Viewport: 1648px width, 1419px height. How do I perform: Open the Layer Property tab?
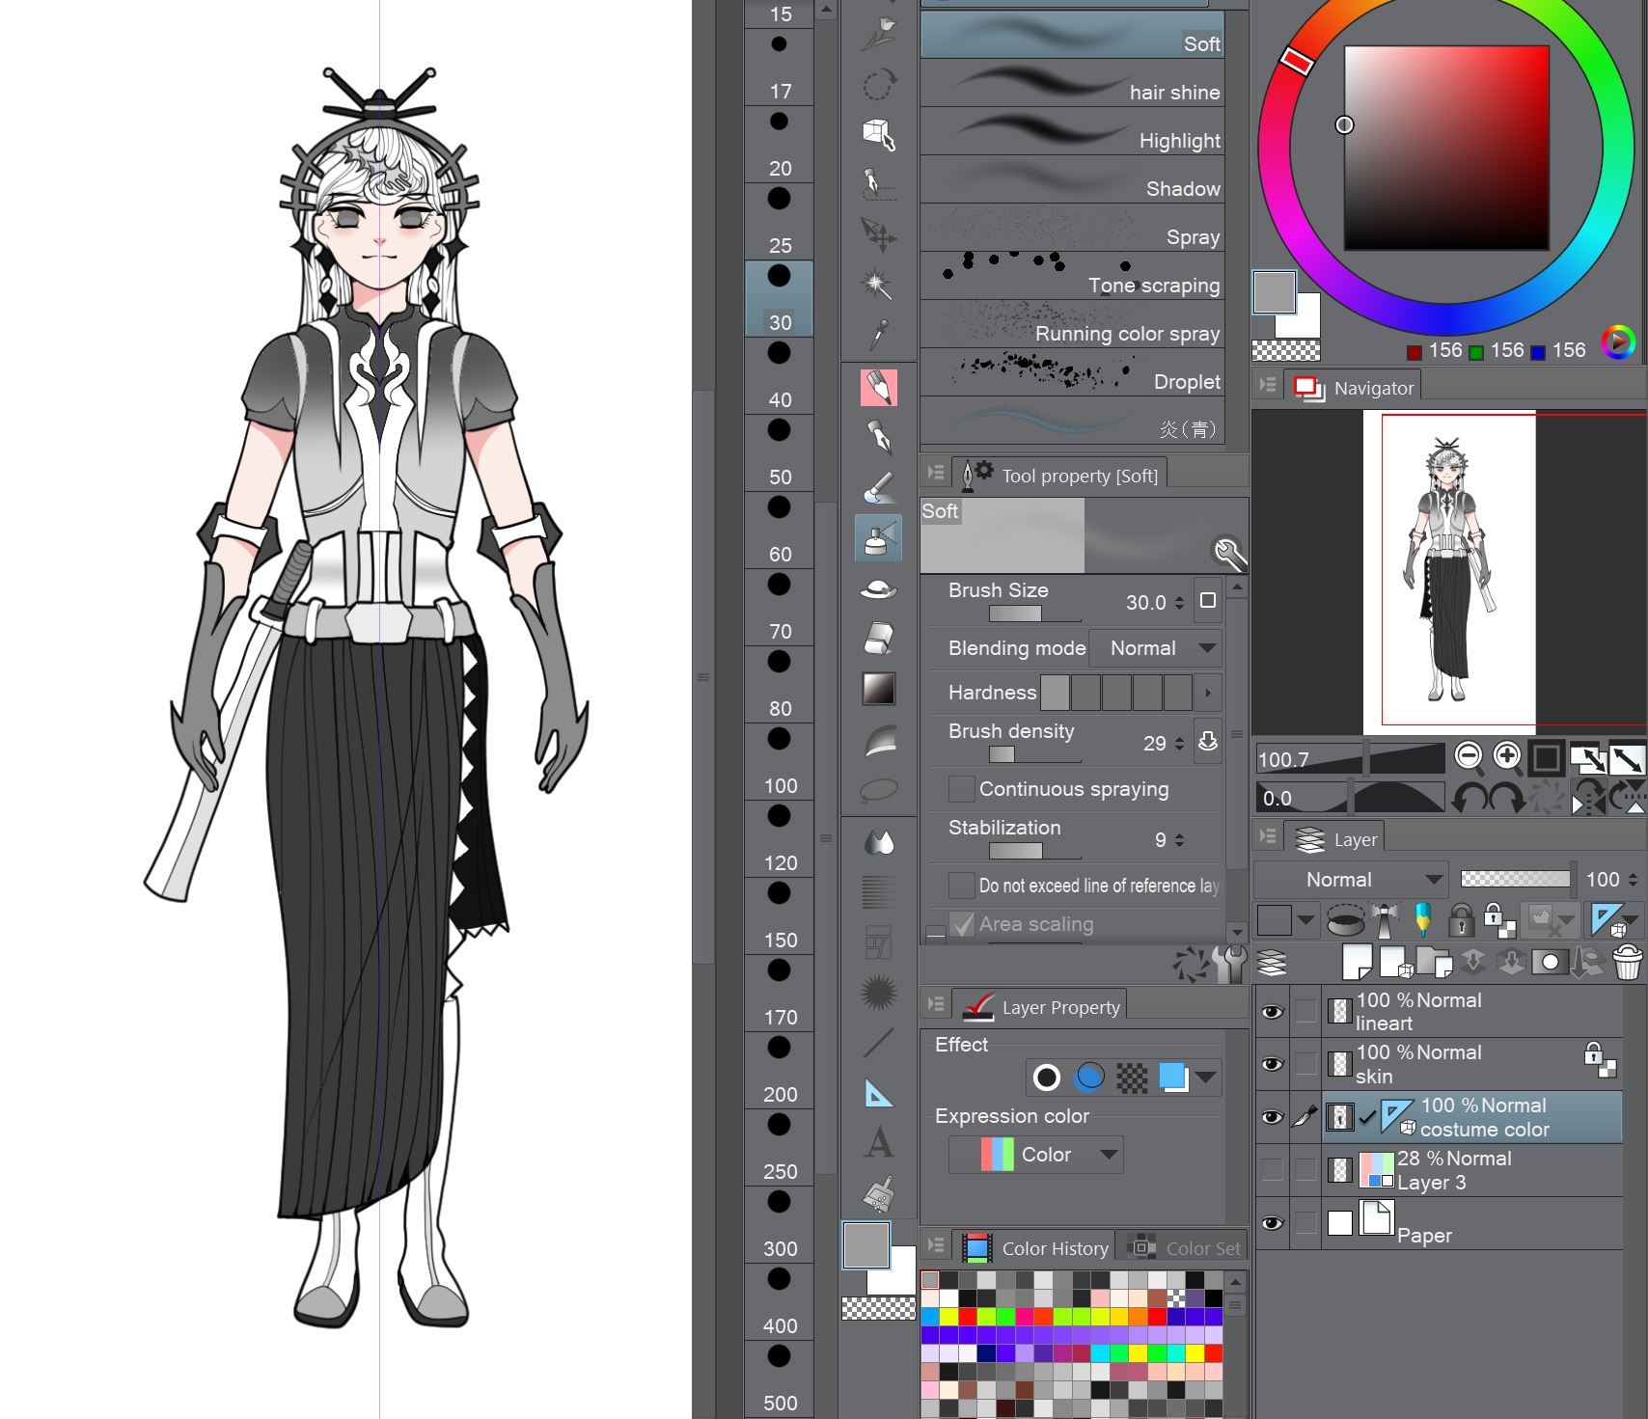point(1039,1006)
